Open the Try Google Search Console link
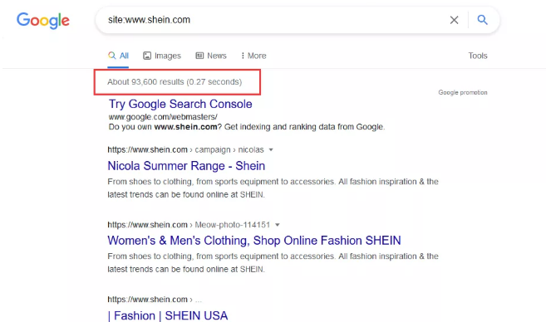 (x=180, y=104)
